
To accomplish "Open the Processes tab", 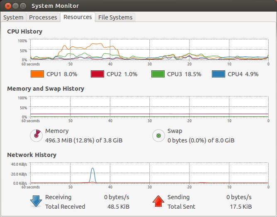I will 43,17.
